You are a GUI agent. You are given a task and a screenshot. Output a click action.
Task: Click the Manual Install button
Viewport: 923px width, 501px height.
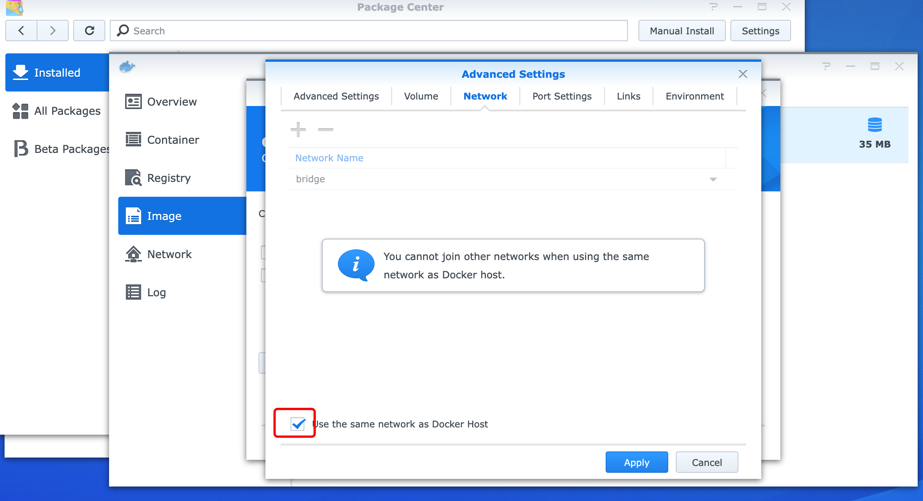tap(682, 31)
